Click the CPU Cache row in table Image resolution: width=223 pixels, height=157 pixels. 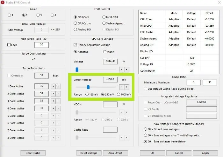179,32
